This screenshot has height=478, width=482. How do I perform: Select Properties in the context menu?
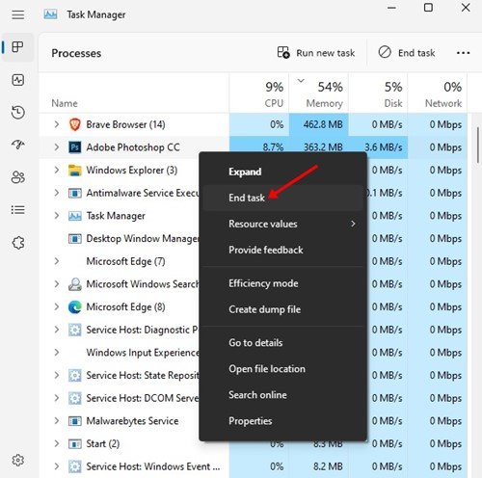pos(282,421)
